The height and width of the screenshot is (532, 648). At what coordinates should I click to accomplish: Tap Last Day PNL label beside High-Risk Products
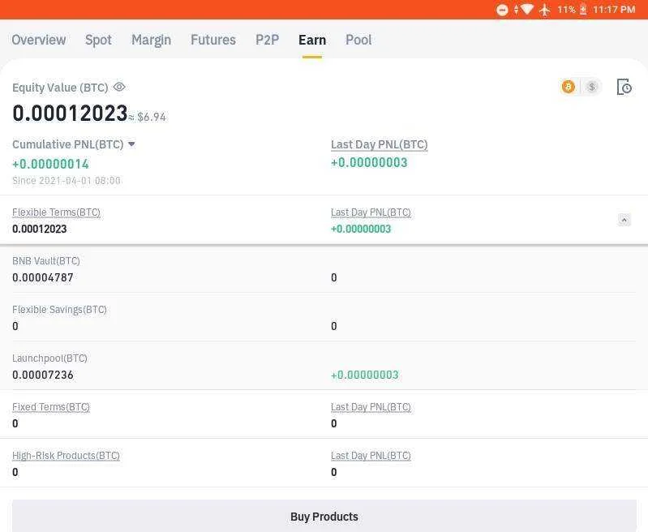pyautogui.click(x=371, y=456)
